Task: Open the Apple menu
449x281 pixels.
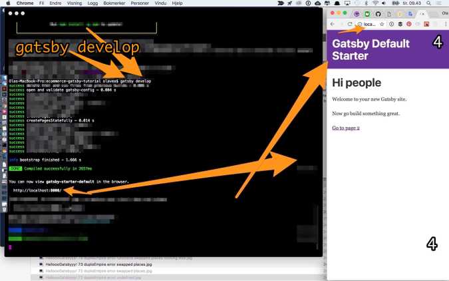Action: [x=6, y=3]
